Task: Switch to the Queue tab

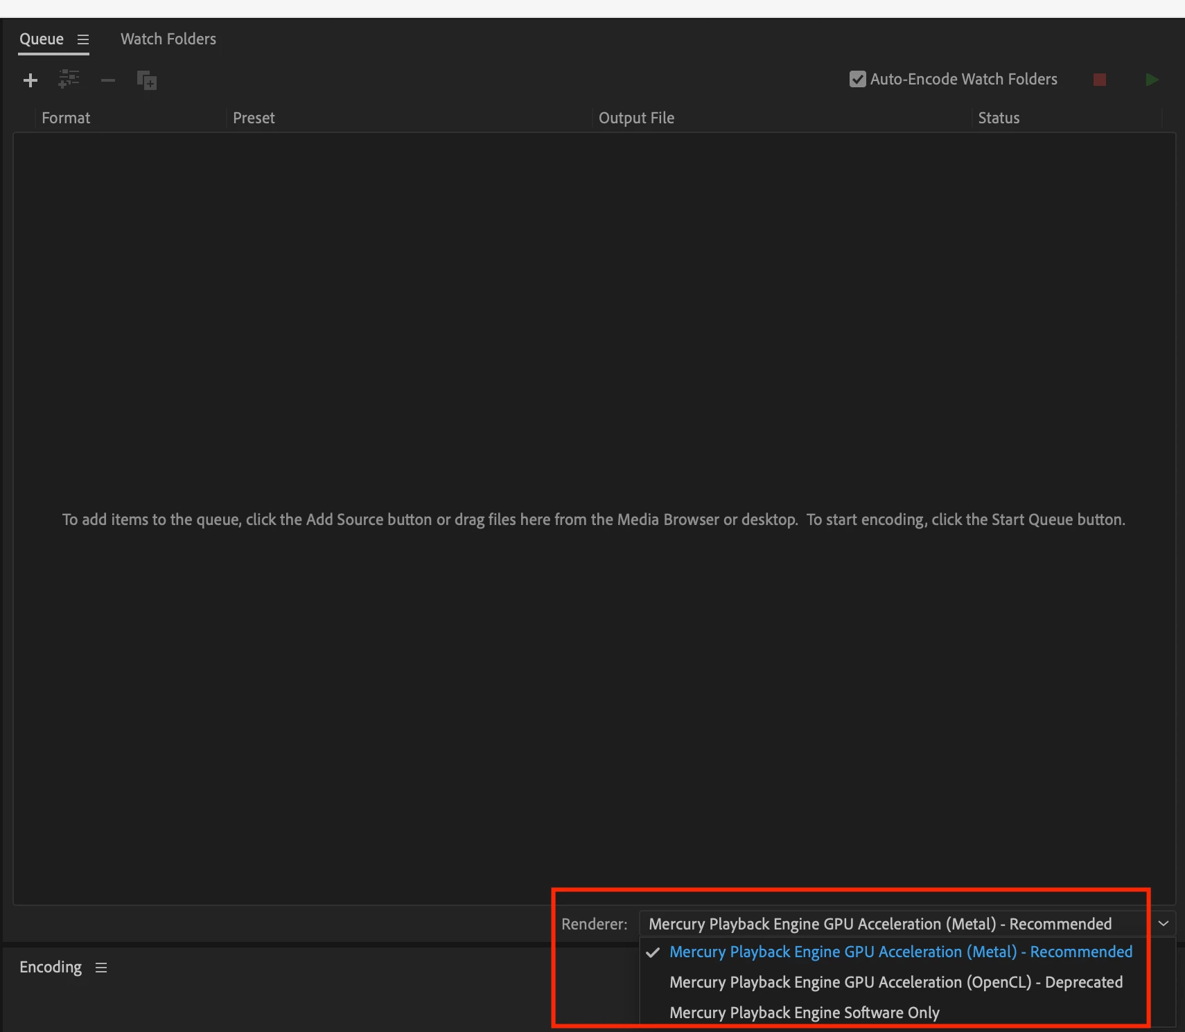Action: click(x=42, y=39)
